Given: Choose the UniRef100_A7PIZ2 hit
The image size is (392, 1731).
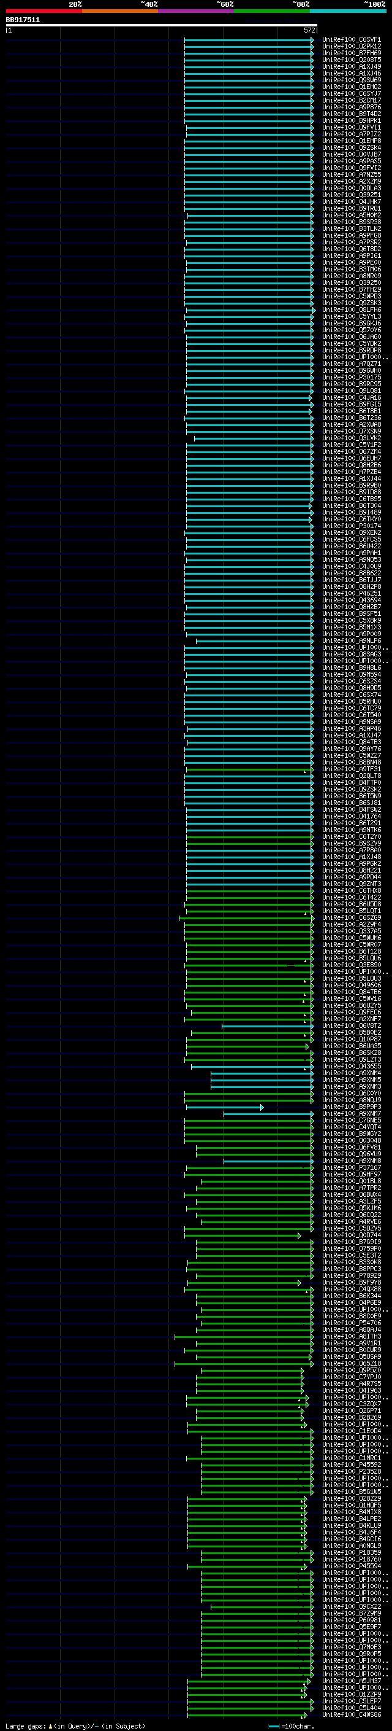Looking at the screenshot, I should pyautogui.click(x=352, y=134).
